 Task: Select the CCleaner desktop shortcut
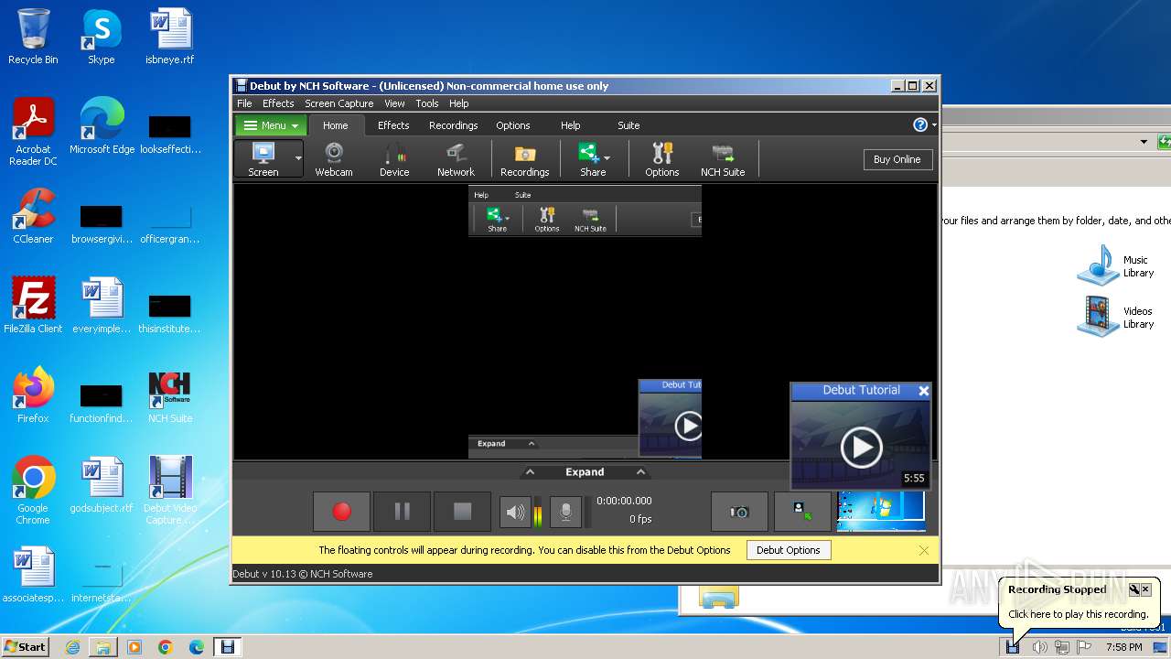(x=33, y=216)
